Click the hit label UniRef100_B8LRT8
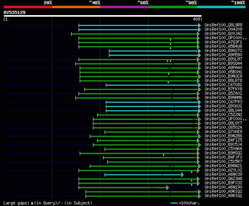 coord(223,81)
